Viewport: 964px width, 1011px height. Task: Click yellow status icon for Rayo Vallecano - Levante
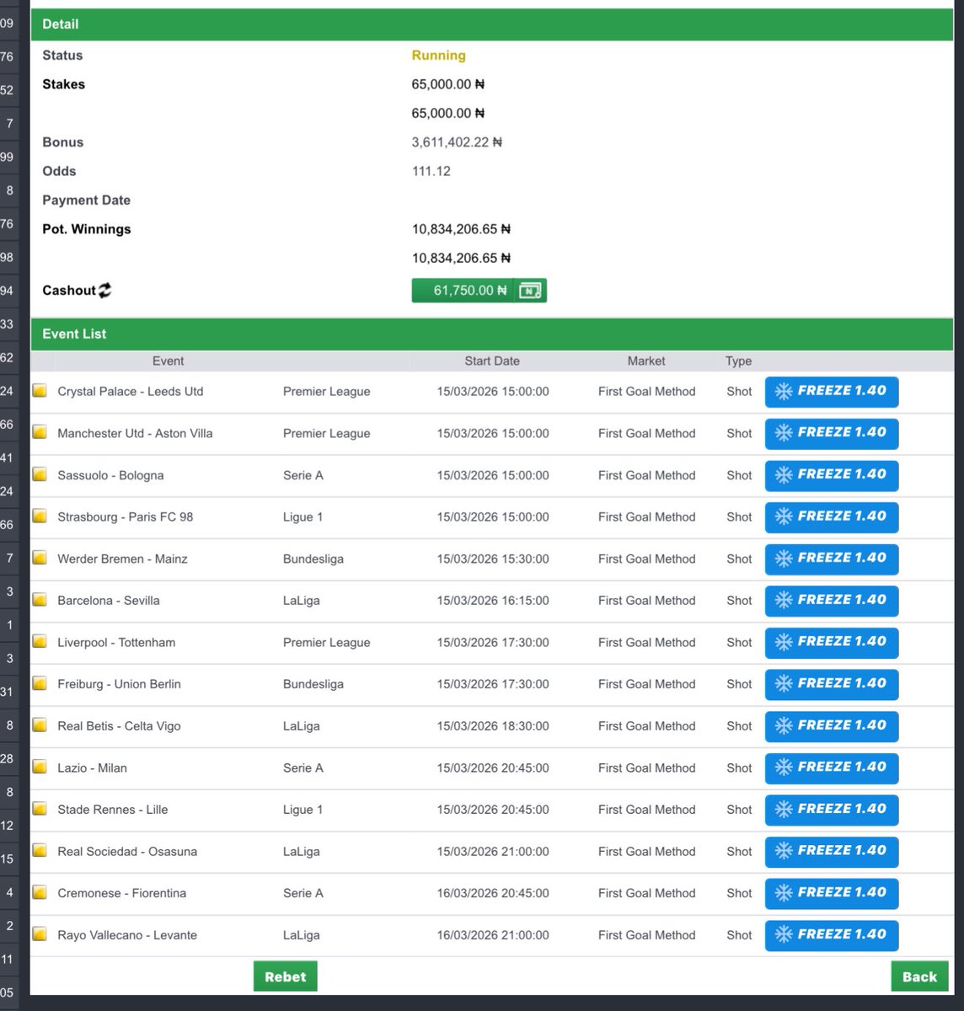(x=40, y=934)
